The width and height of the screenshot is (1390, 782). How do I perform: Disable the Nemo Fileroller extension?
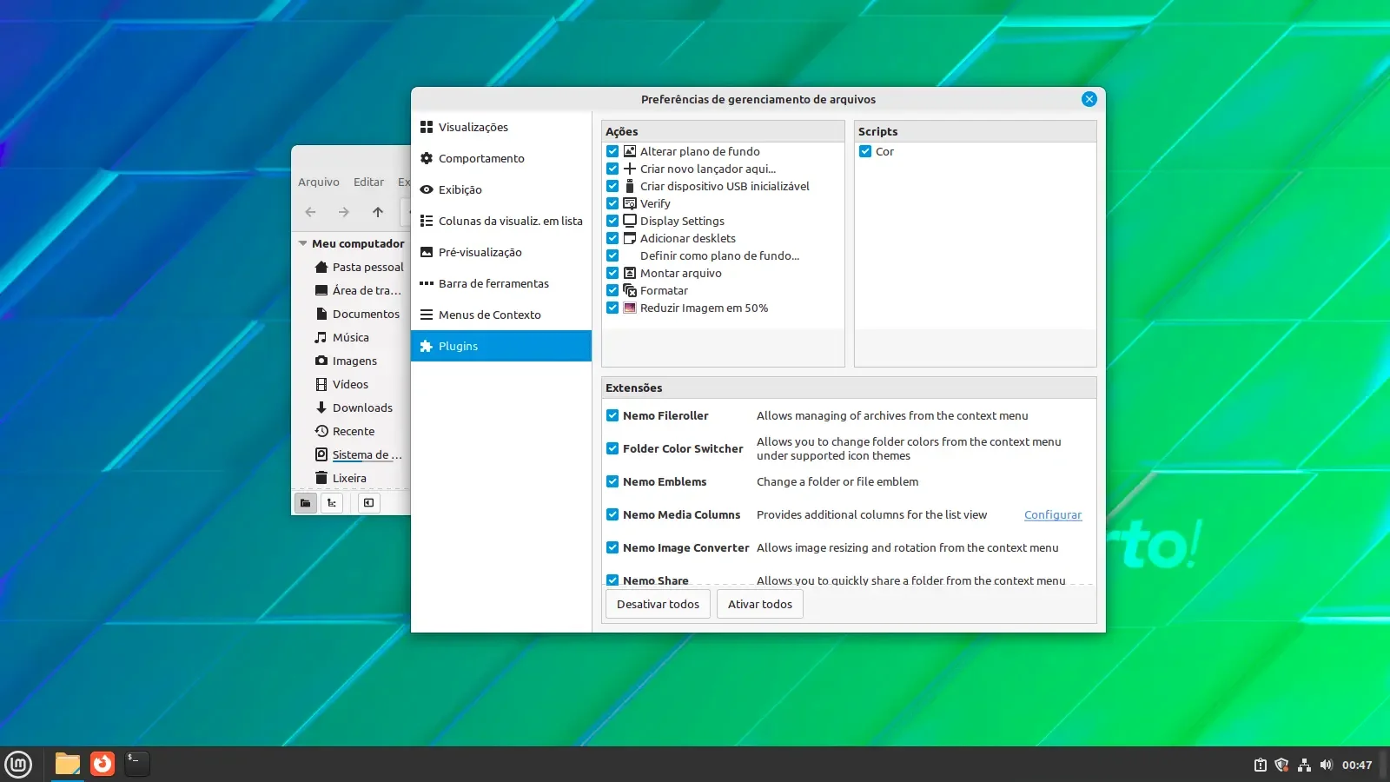point(612,415)
